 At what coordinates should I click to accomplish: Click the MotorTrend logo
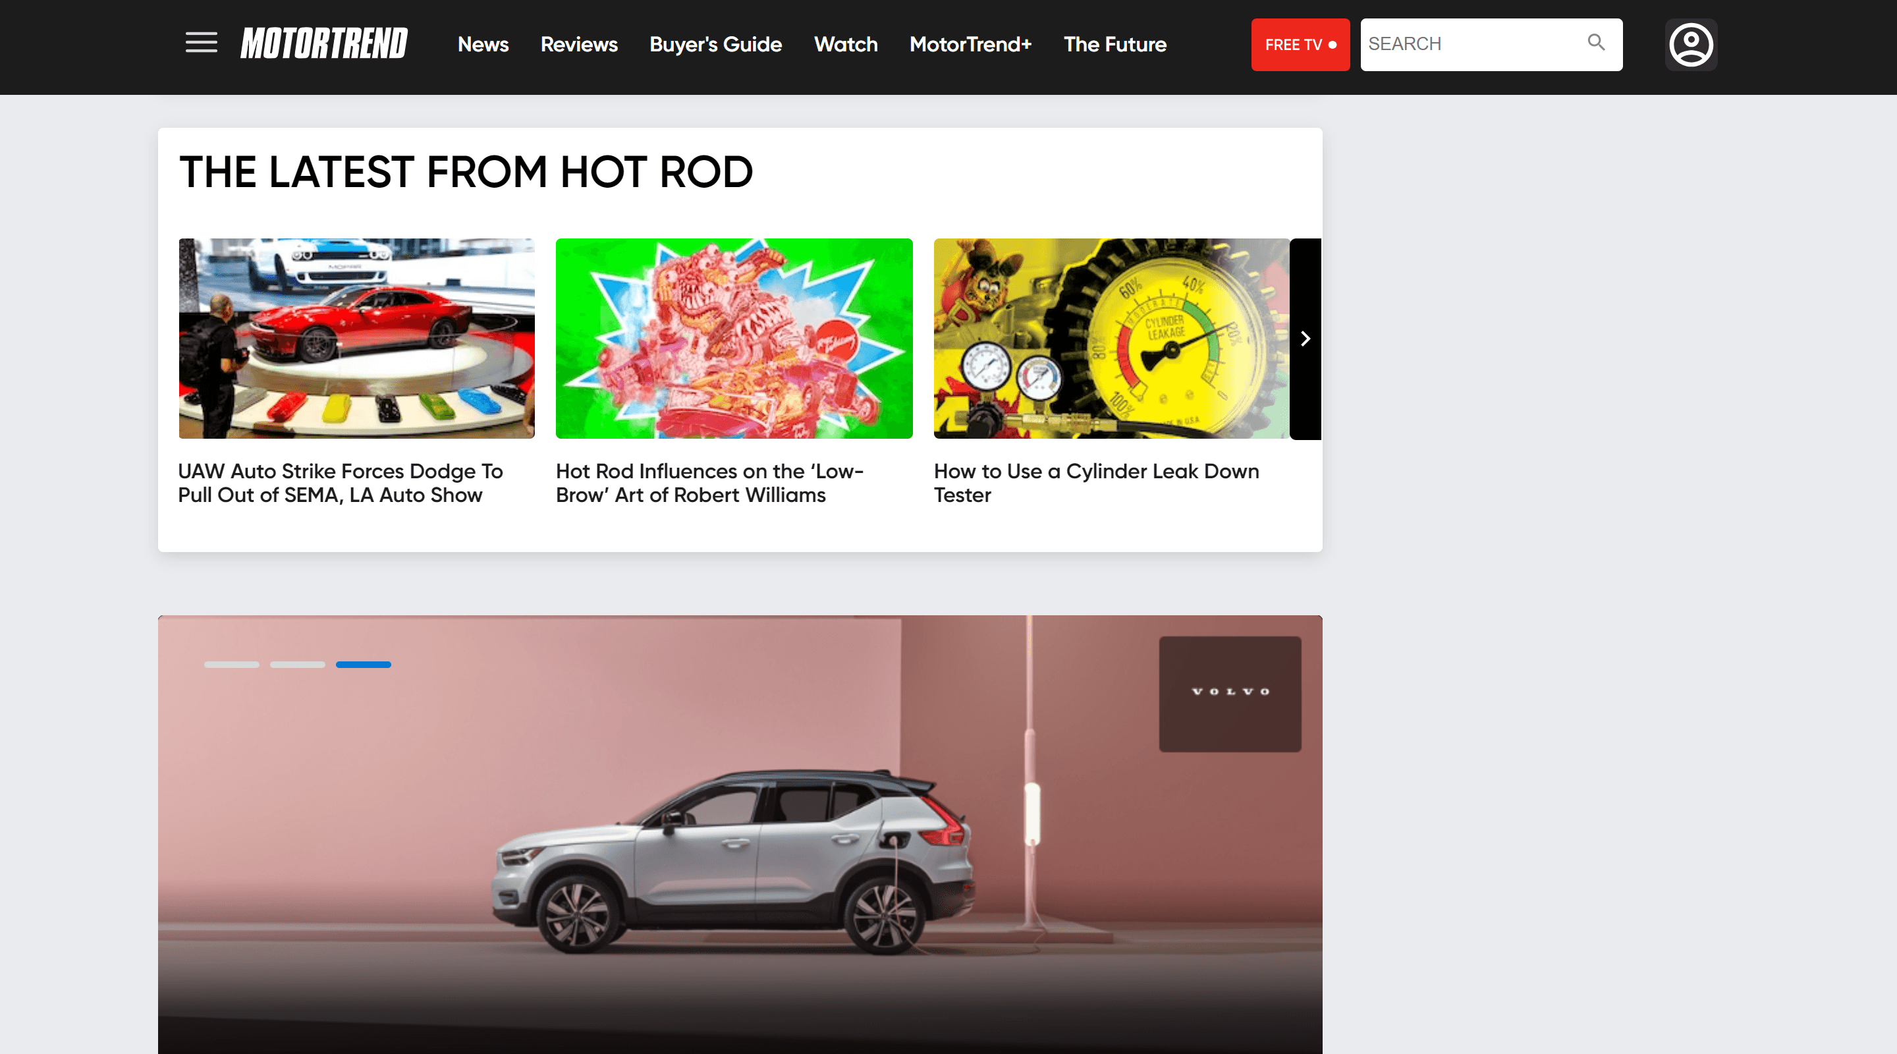[324, 43]
